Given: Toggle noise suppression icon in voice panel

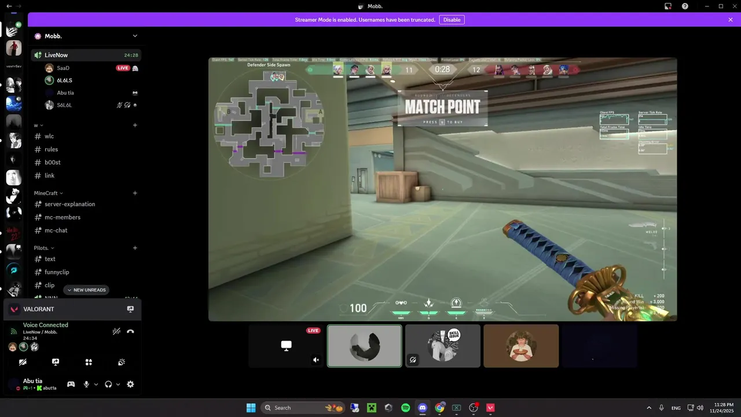Looking at the screenshot, I should point(116,331).
